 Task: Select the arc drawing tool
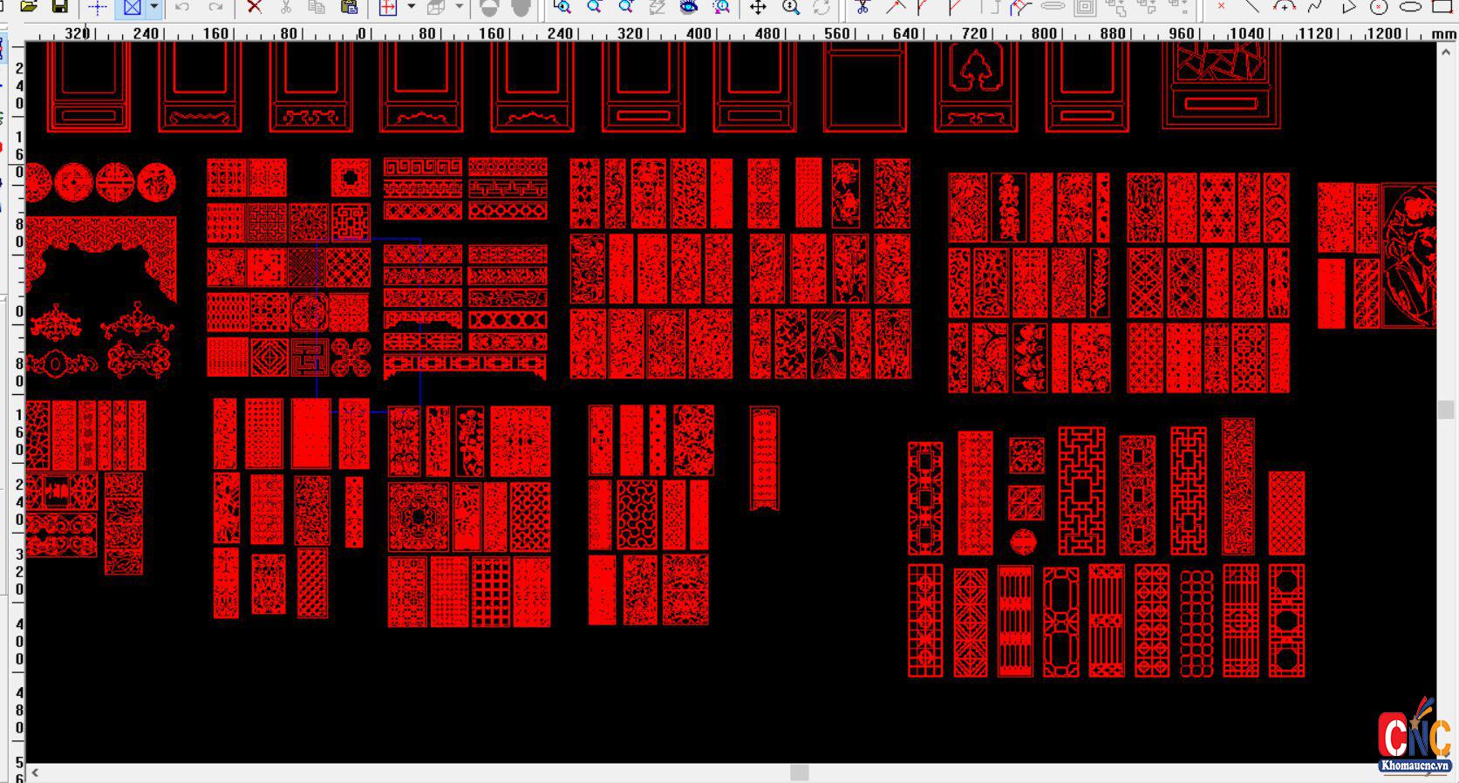click(1284, 7)
